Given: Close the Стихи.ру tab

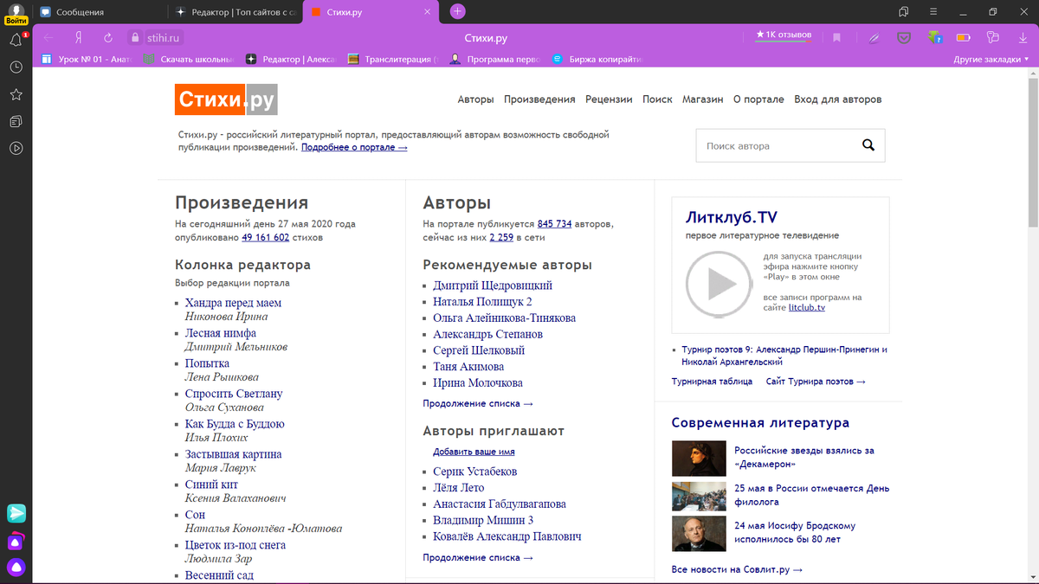Looking at the screenshot, I should click(427, 12).
